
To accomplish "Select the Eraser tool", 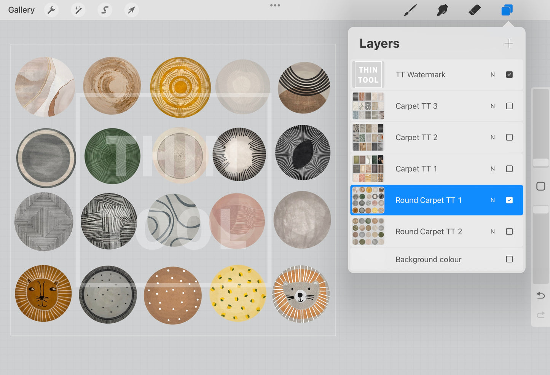I will pyautogui.click(x=475, y=10).
